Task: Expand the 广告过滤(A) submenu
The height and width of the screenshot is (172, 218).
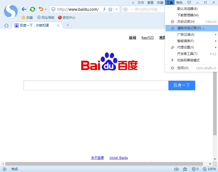Action: tap(191, 35)
